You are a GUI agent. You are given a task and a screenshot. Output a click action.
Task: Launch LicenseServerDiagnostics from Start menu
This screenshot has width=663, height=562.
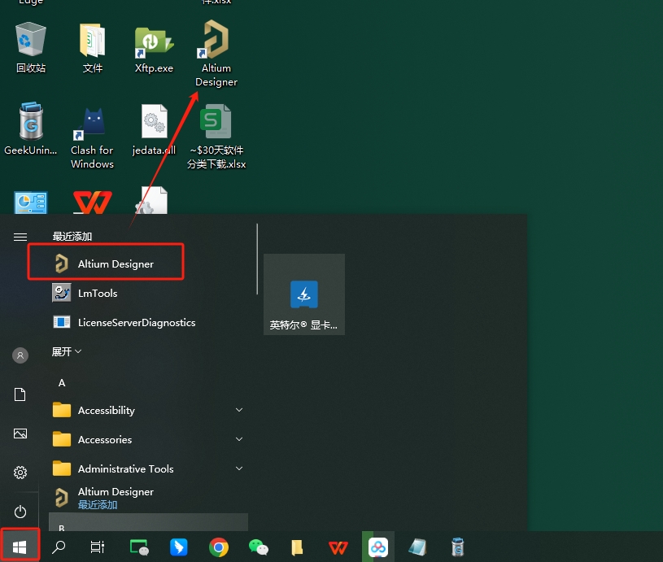tap(136, 322)
